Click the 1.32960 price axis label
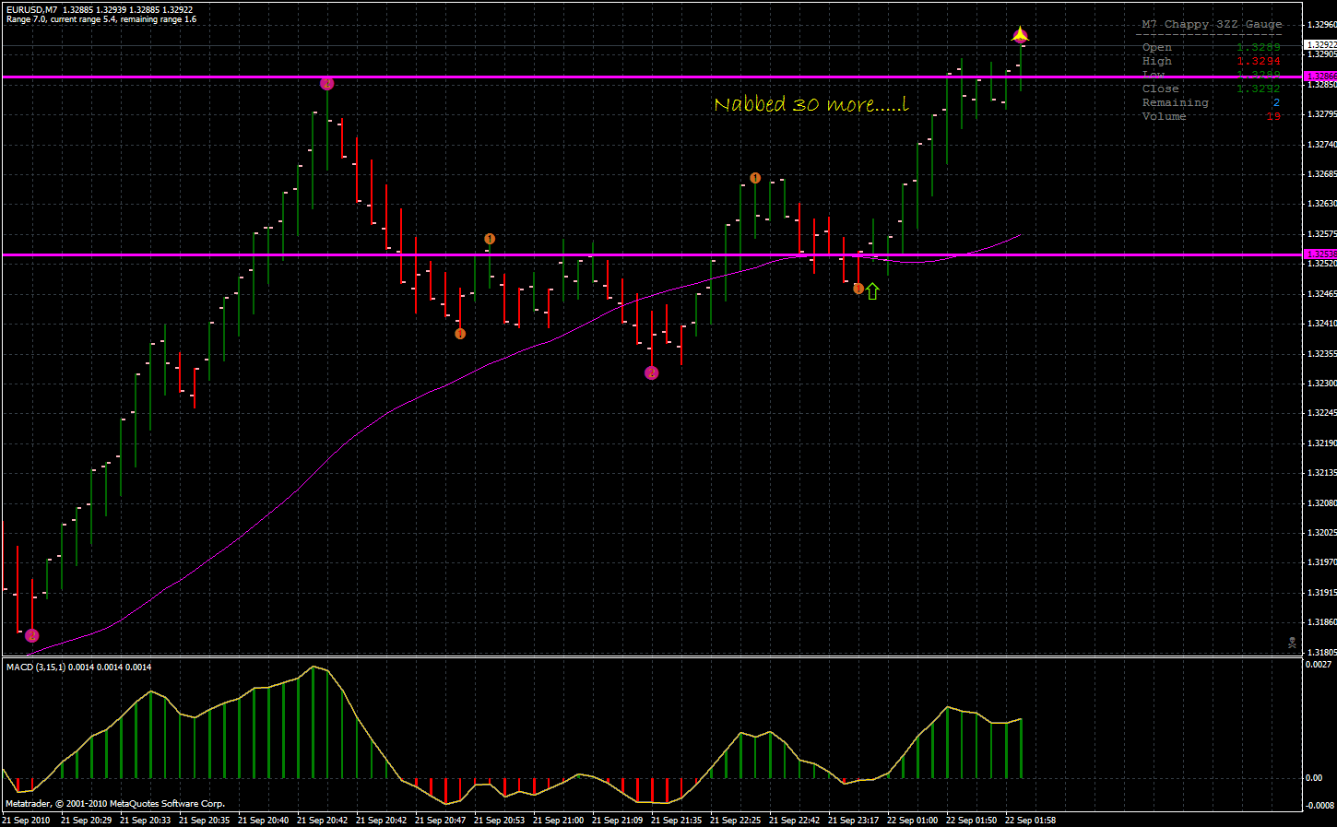The image size is (1337, 827). (1321, 25)
